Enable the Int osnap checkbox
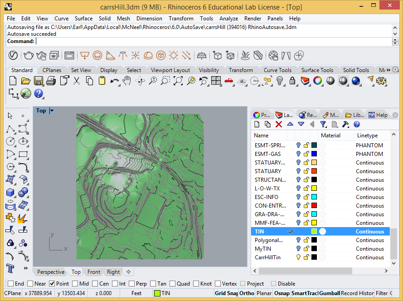Screen dimensions: 403x301 pos(115,283)
